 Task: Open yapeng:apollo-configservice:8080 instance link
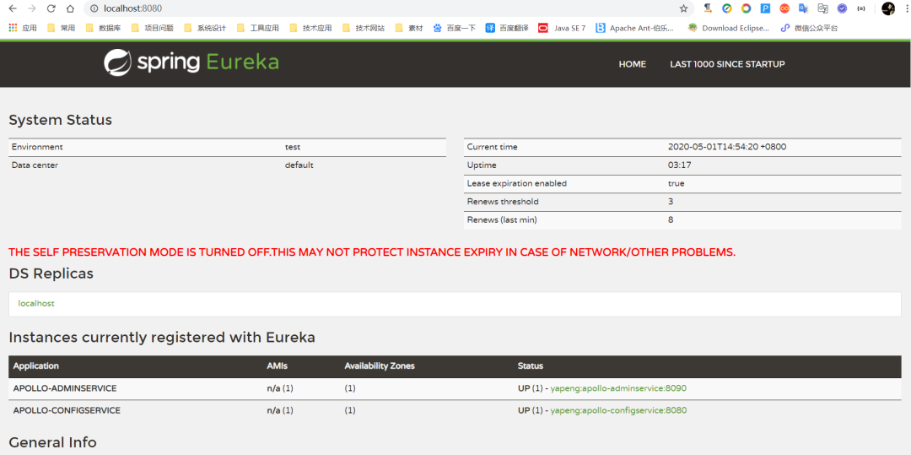[618, 410]
